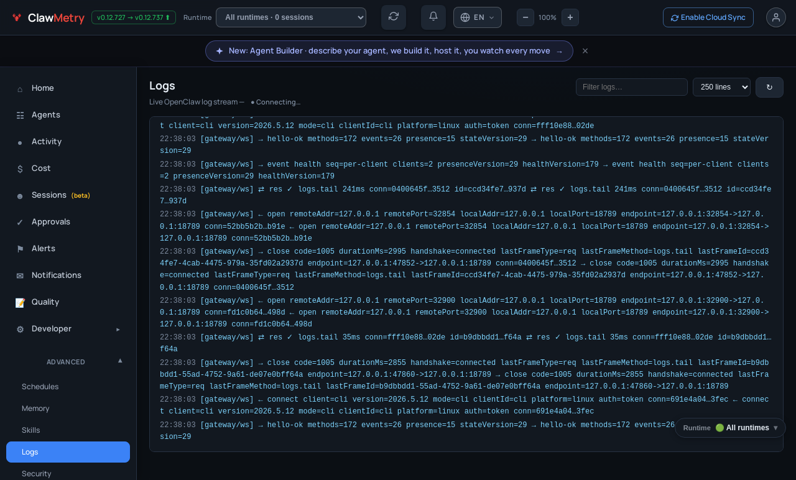Screen dimensions: 796x480
Task: Open Notifications page in sidebar
Action: 68,275
